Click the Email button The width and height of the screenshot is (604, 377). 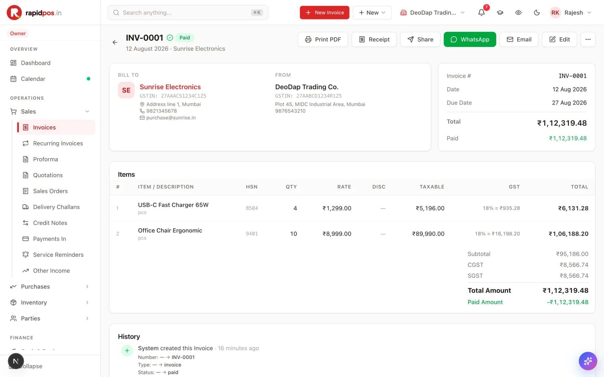(x=519, y=39)
